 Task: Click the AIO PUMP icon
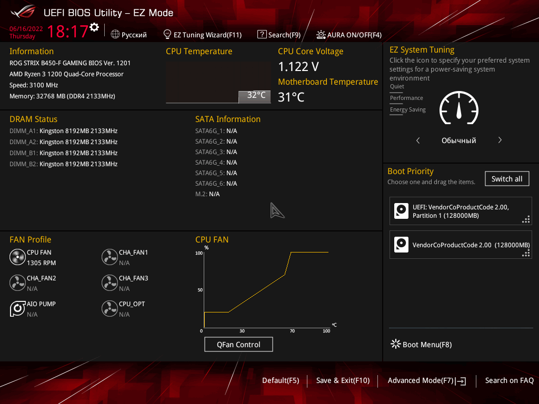17,308
